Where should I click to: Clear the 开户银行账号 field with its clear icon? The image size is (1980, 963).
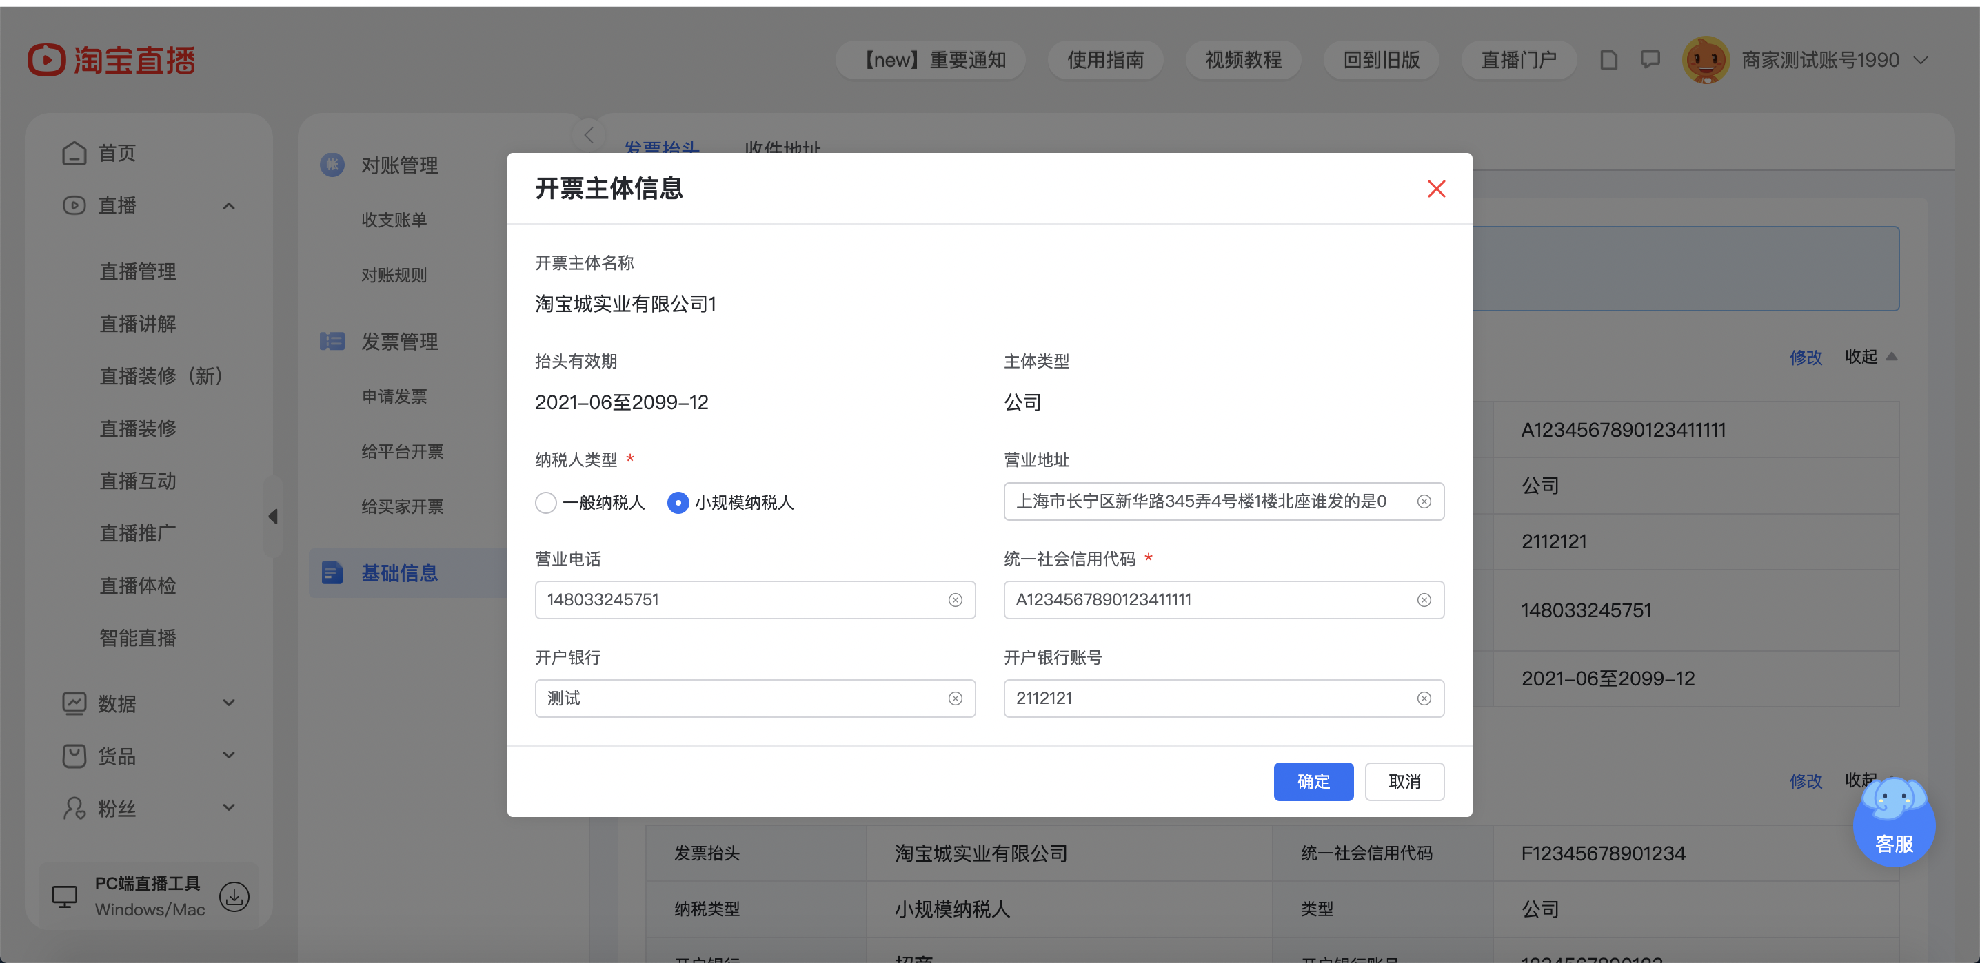point(1424,698)
